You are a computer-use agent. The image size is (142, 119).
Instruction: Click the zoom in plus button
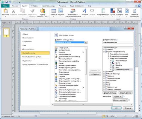click(x=133, y=116)
